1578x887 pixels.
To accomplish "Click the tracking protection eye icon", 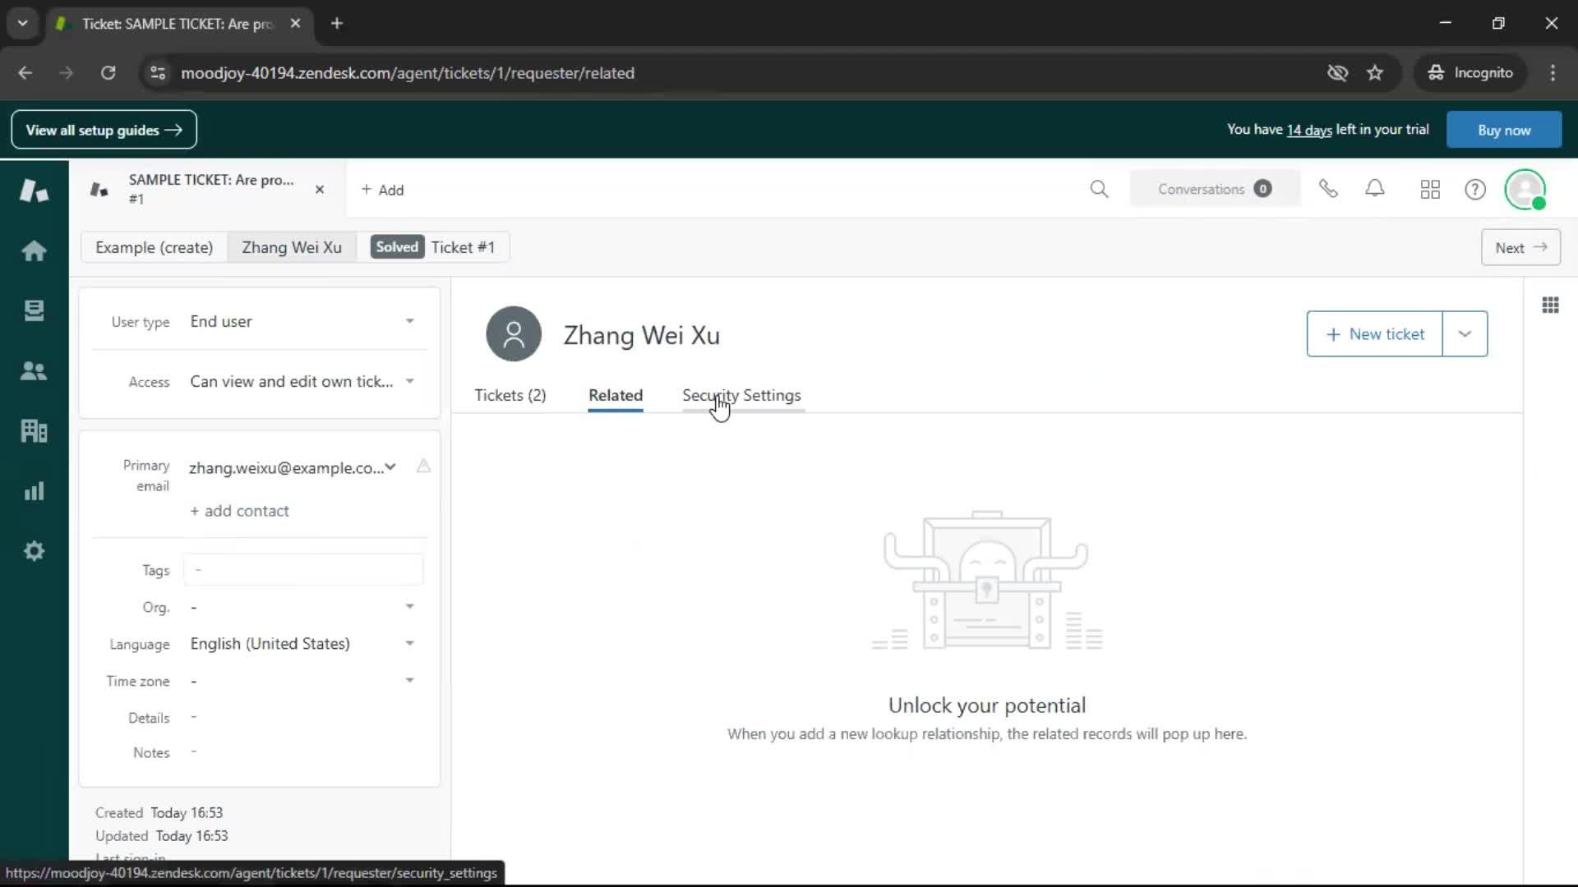I will [1337, 73].
